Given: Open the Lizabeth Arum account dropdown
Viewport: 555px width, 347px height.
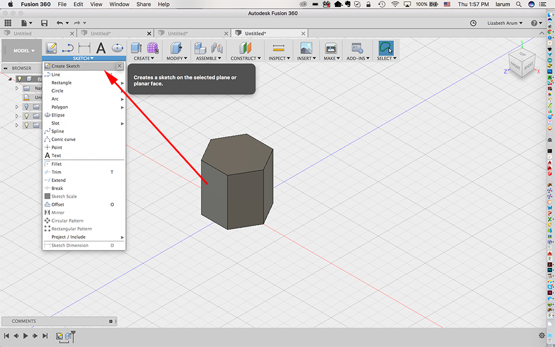Looking at the screenshot, I should pyautogui.click(x=504, y=23).
